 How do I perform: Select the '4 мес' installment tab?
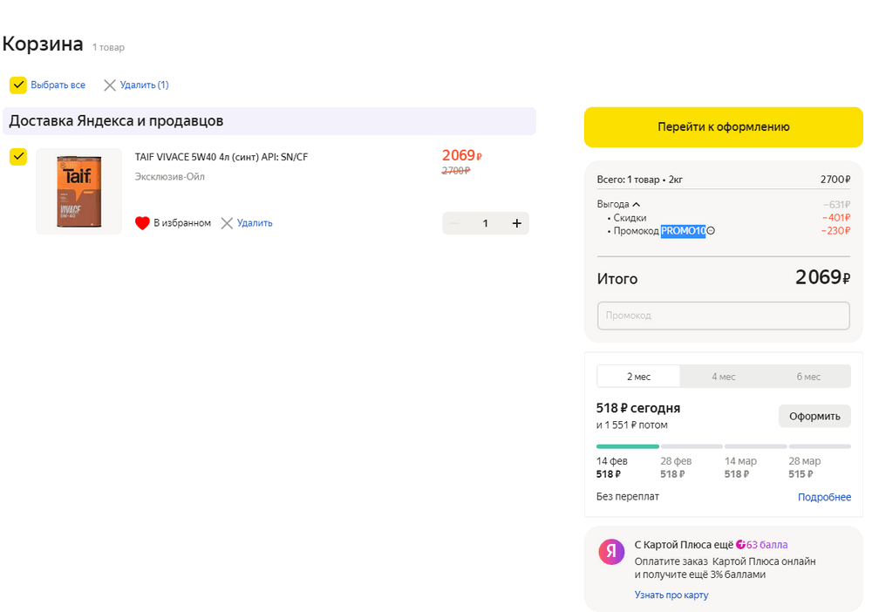tap(723, 377)
